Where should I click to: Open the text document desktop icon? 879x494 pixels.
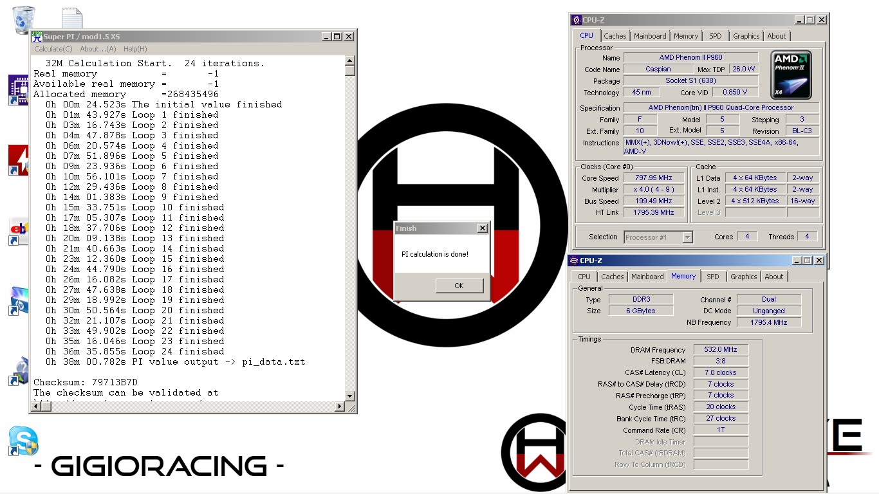coord(71,19)
